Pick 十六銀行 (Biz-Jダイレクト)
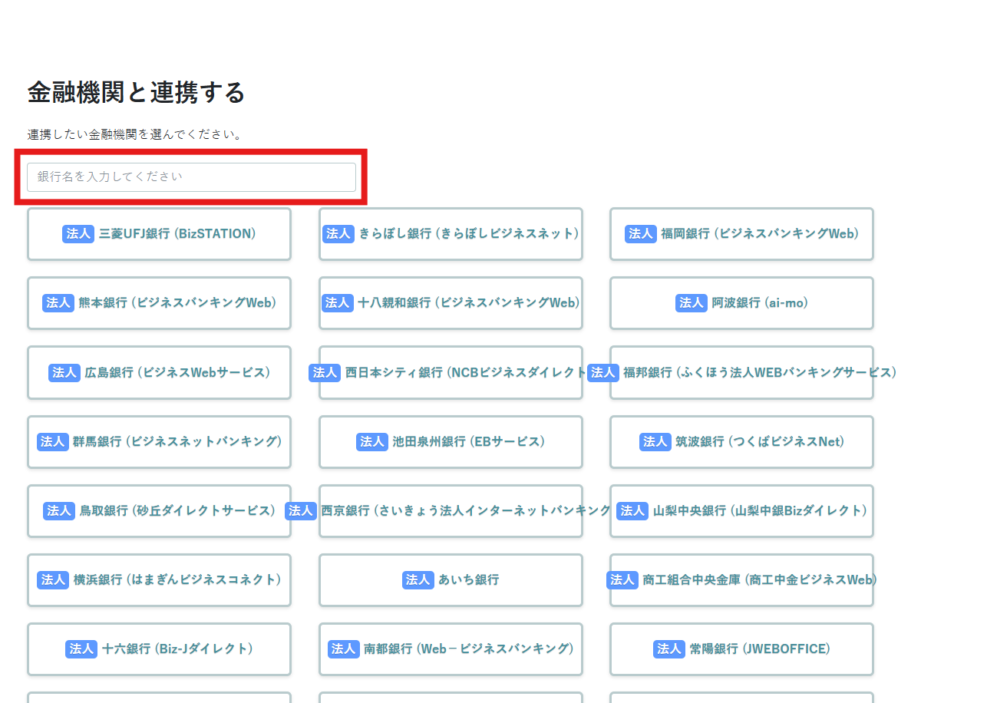 click(x=159, y=649)
